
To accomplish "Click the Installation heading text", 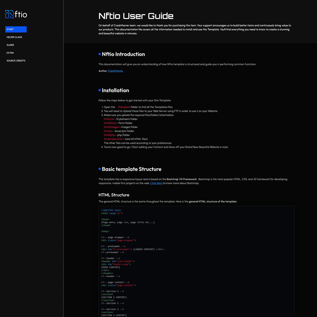I will 115,90.
